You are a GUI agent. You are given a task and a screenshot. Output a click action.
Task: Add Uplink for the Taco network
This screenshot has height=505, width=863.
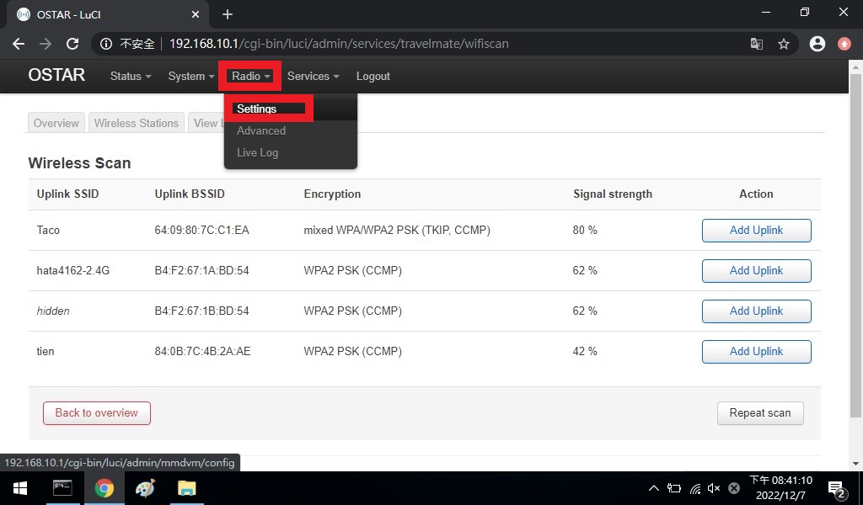click(756, 230)
